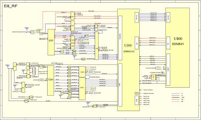Screen dimensions: 201x120
Task: Click the dashed black line in the legend
Action: pyautogui.click(x=176, y=98)
